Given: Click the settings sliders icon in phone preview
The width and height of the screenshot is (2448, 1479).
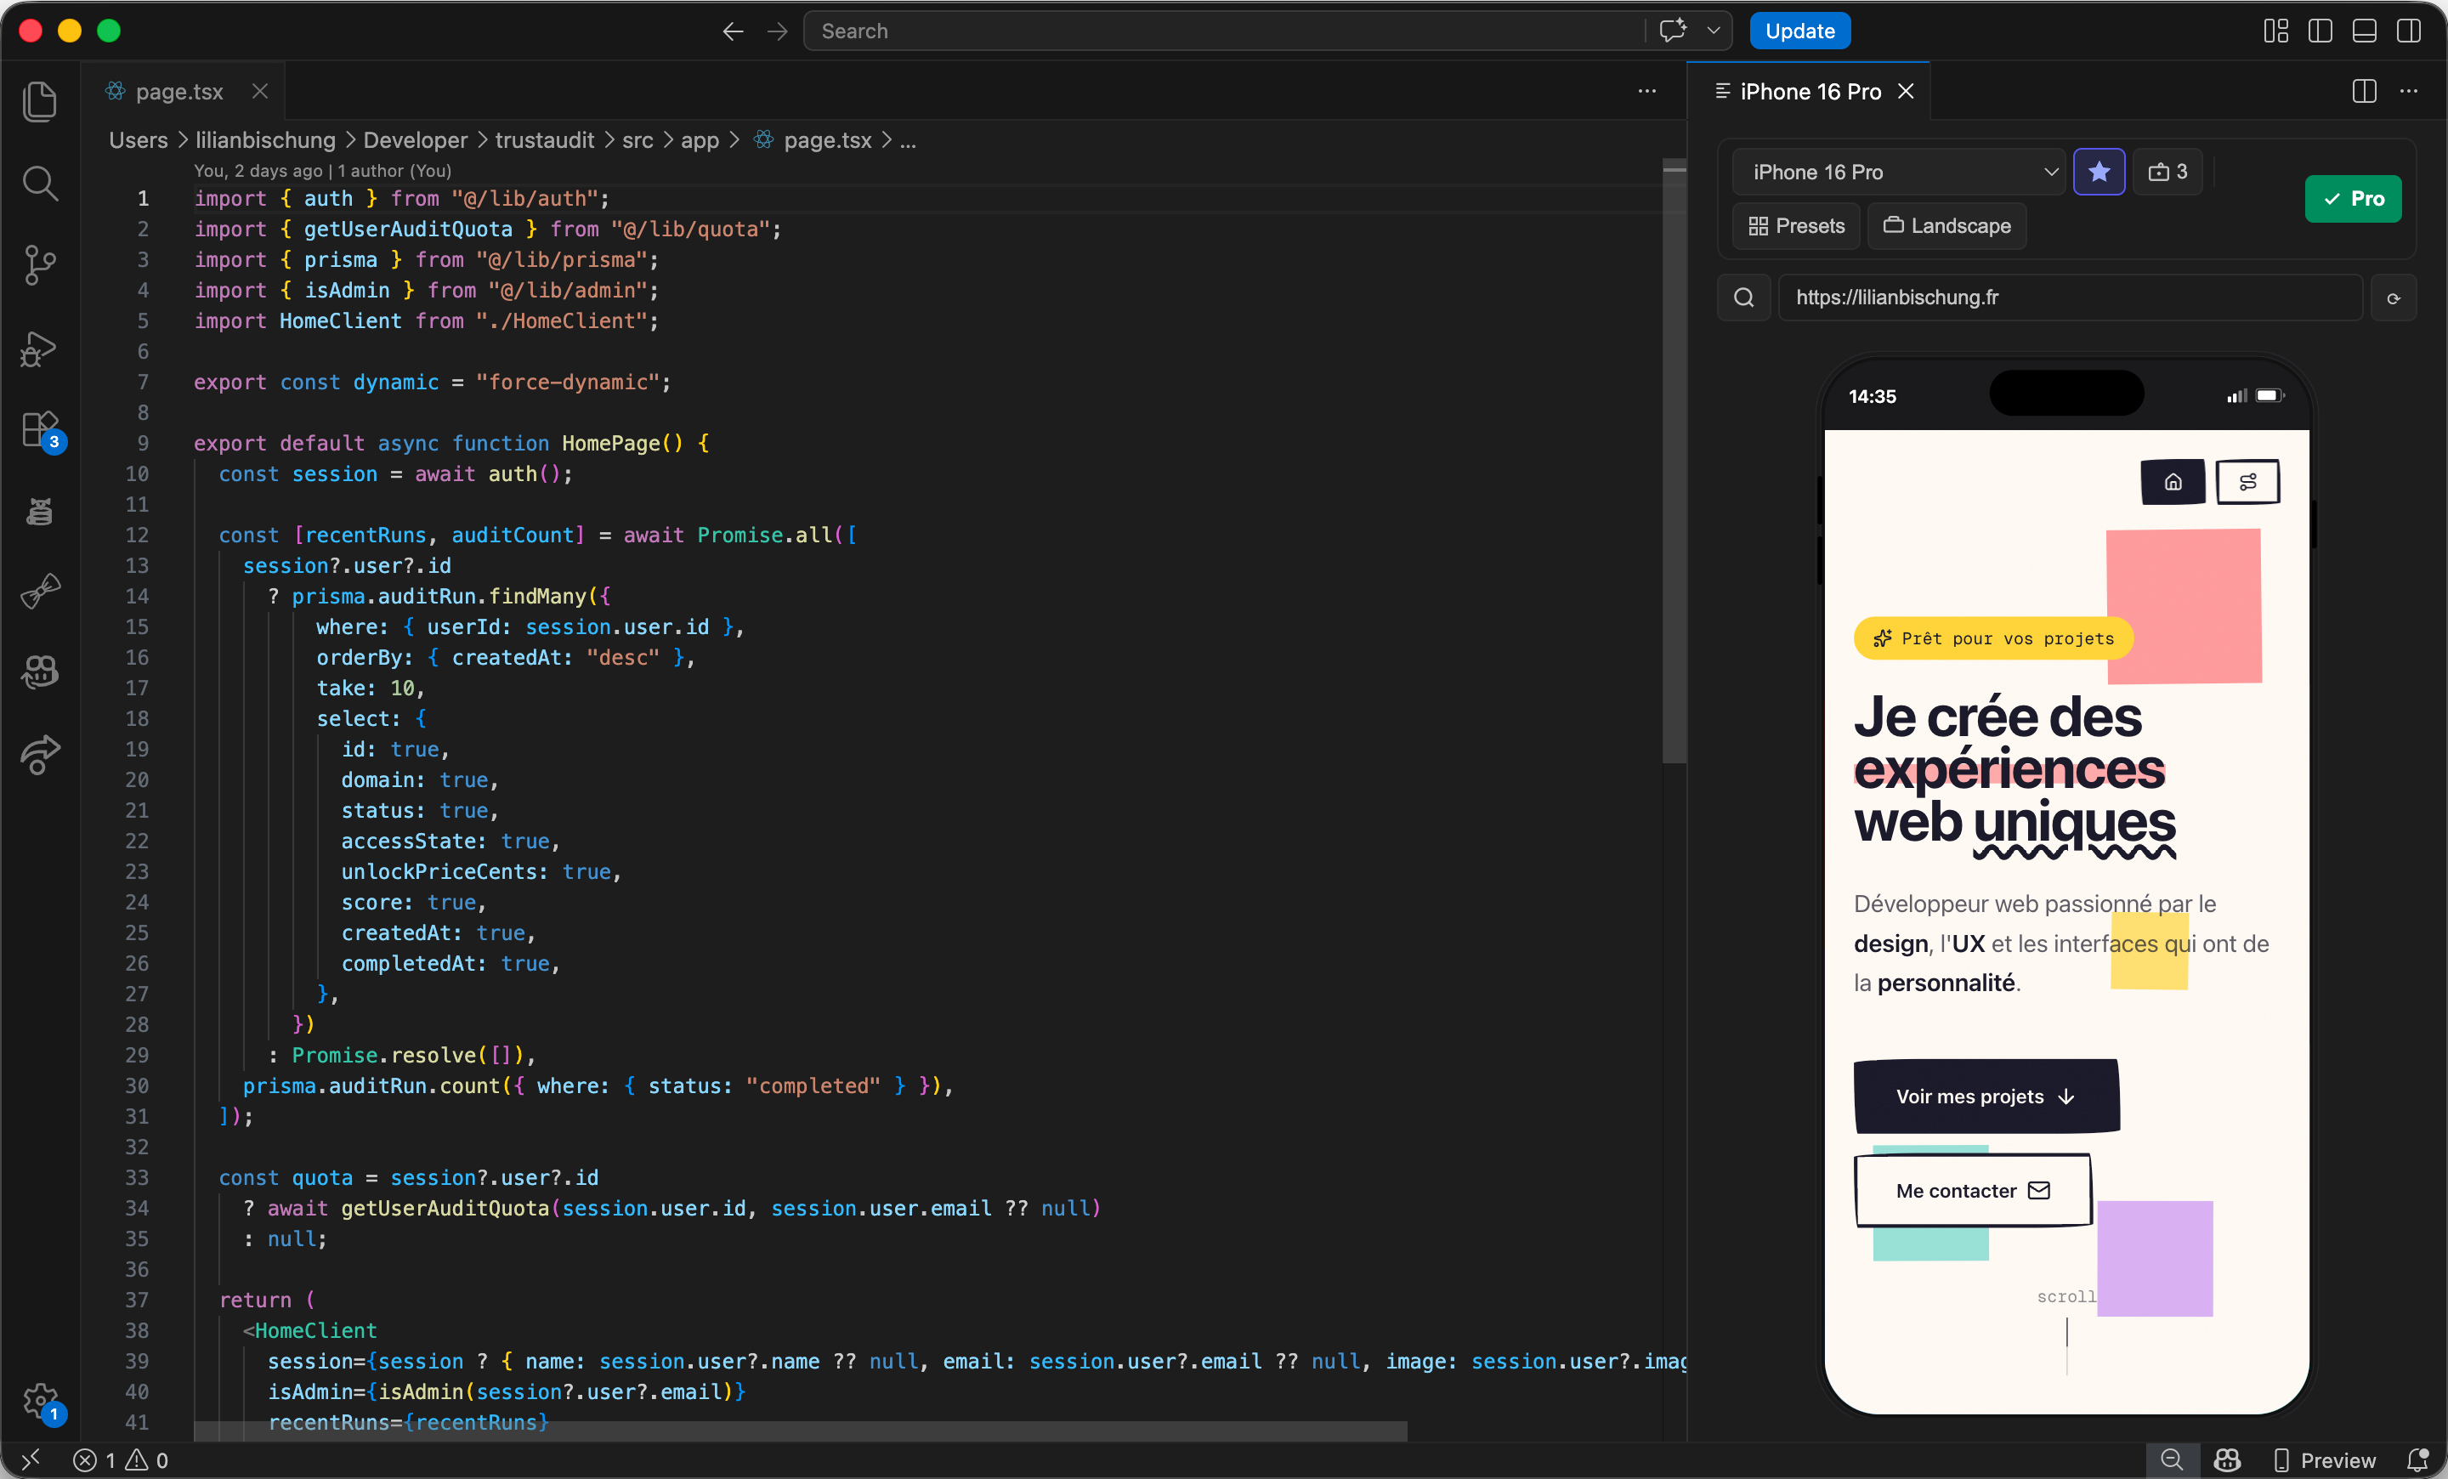Looking at the screenshot, I should [x=2247, y=482].
